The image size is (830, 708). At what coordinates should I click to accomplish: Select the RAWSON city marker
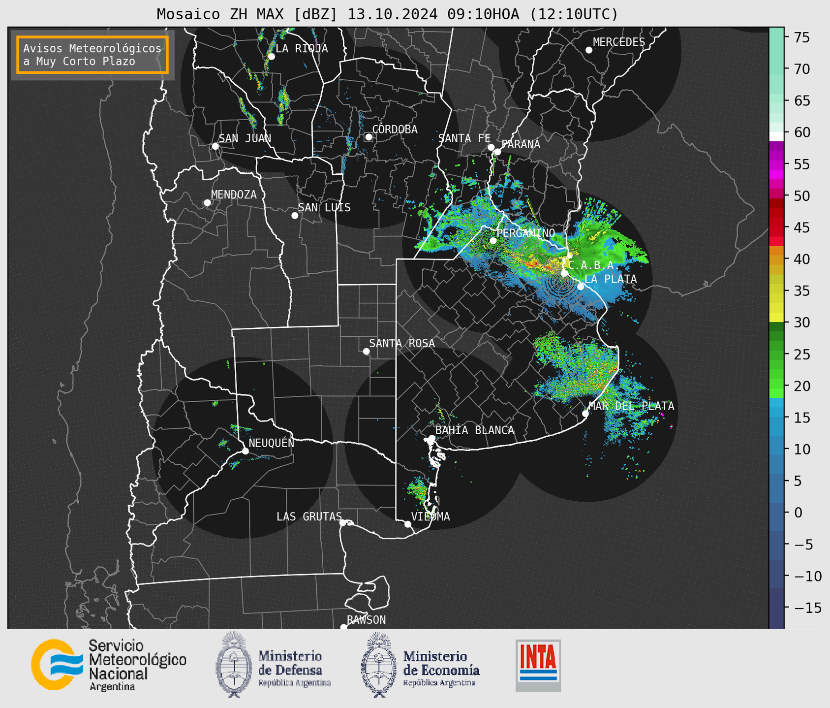[343, 627]
